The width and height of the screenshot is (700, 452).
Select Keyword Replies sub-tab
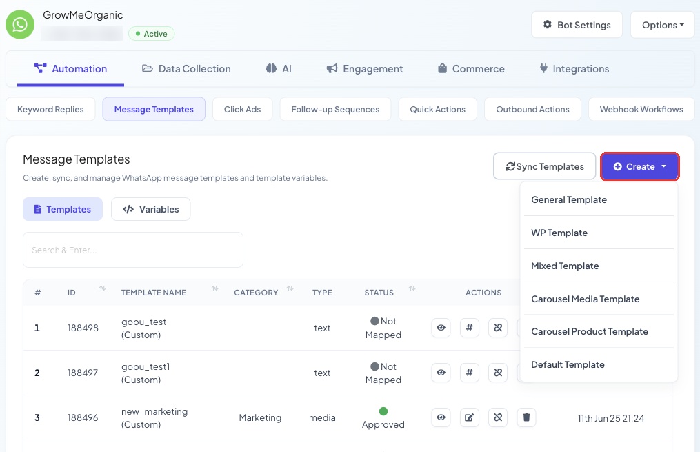pos(50,110)
